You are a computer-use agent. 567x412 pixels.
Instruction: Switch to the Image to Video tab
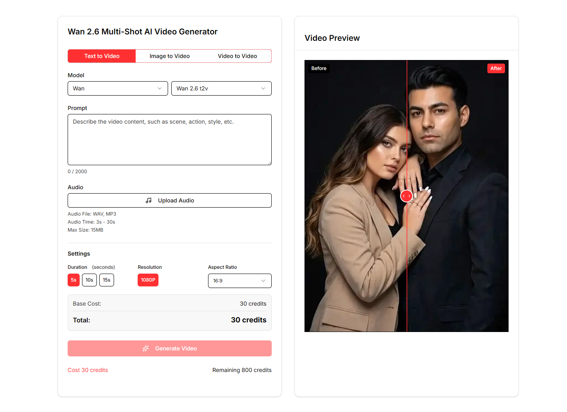click(169, 56)
